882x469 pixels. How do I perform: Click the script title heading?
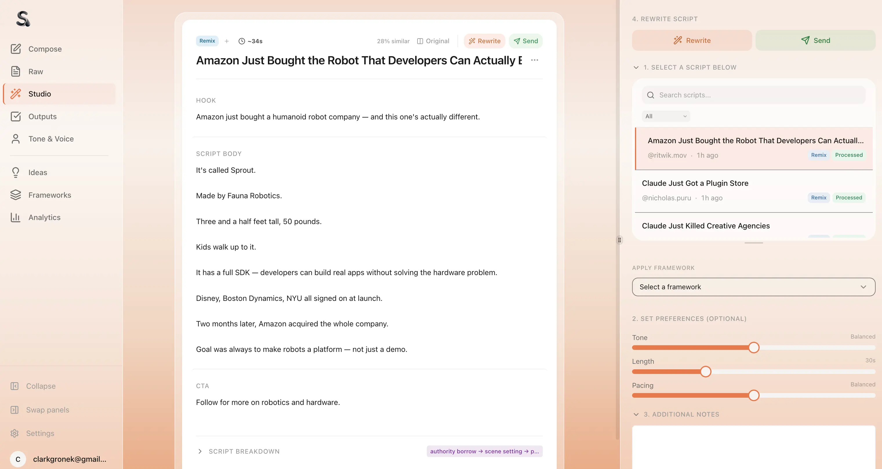coord(359,60)
